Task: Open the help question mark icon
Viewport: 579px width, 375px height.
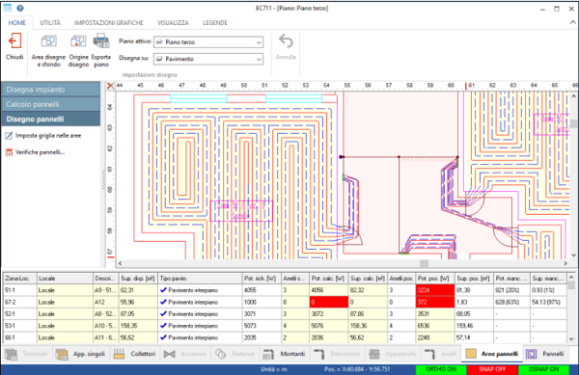Action: coord(20,8)
